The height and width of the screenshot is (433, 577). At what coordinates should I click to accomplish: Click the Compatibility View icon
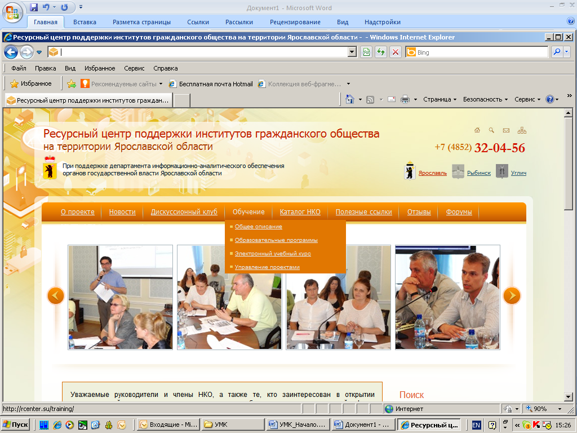[x=366, y=52]
